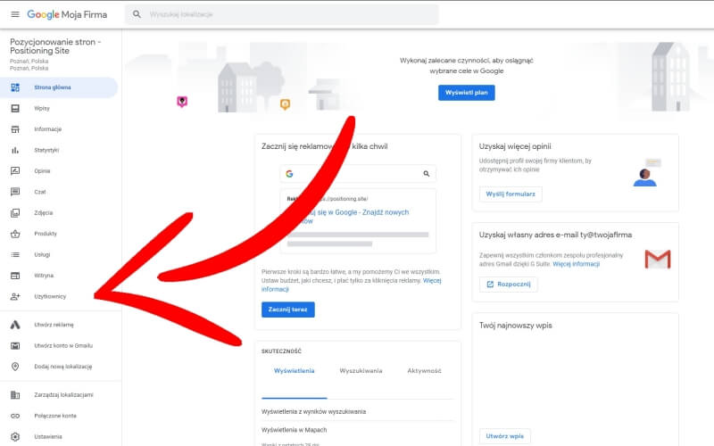Click the Gmail envelope sidebar icon
The width and height of the screenshot is (714, 446).
coord(15,346)
